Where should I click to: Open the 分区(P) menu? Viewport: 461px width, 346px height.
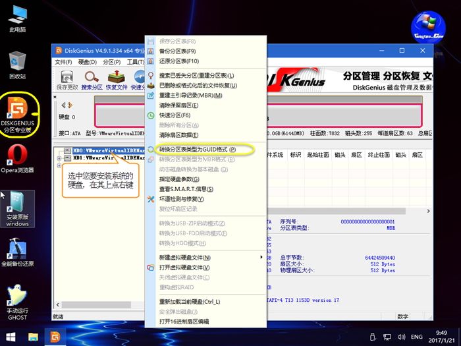tap(112, 62)
